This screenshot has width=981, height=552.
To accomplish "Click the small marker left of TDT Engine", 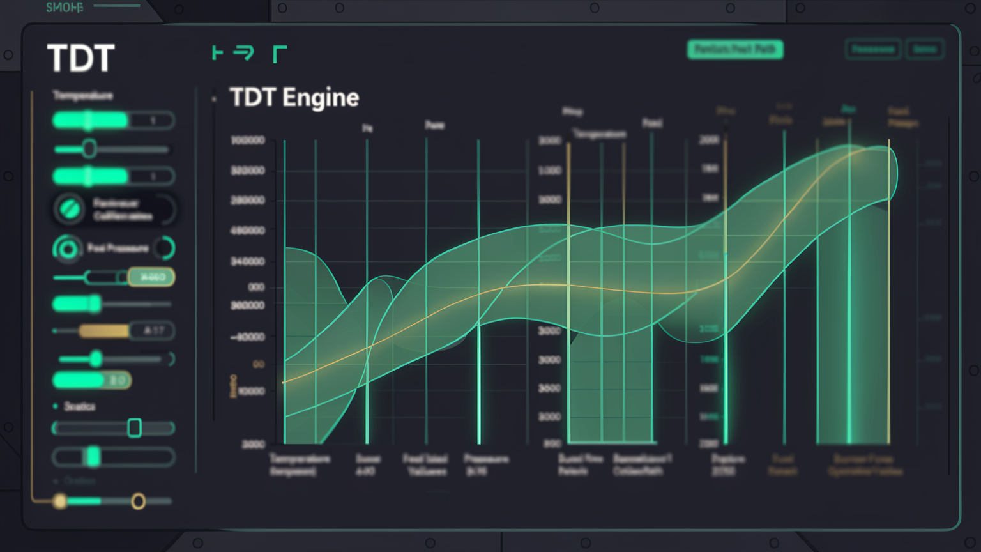I will [x=214, y=99].
